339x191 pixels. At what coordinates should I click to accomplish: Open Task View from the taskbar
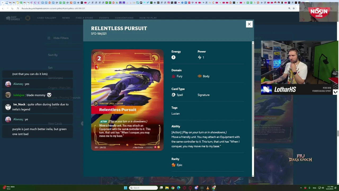[x=161, y=188]
